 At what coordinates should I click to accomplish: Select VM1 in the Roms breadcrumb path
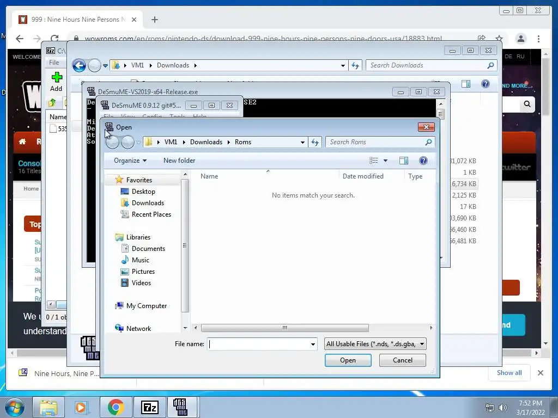coord(171,142)
